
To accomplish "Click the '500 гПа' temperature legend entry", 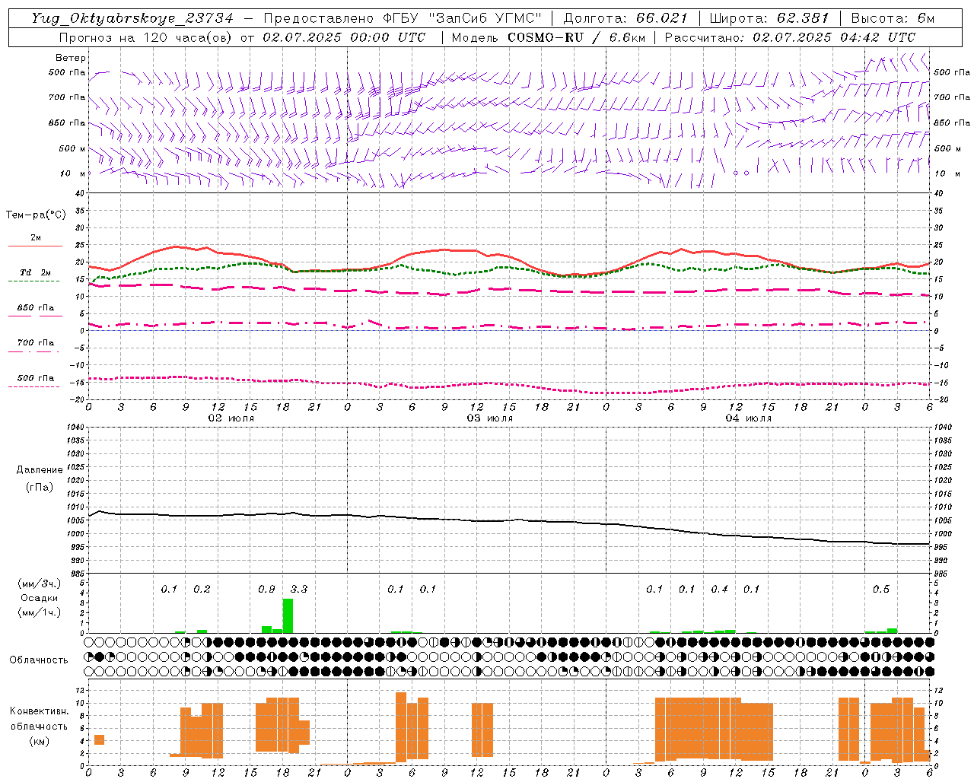I will tap(35, 378).
